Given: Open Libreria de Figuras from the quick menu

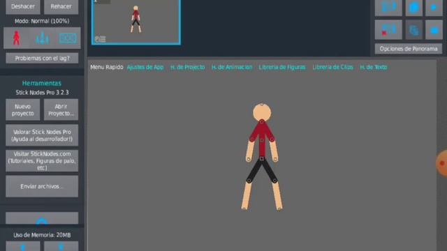Looking at the screenshot, I should pos(282,68).
